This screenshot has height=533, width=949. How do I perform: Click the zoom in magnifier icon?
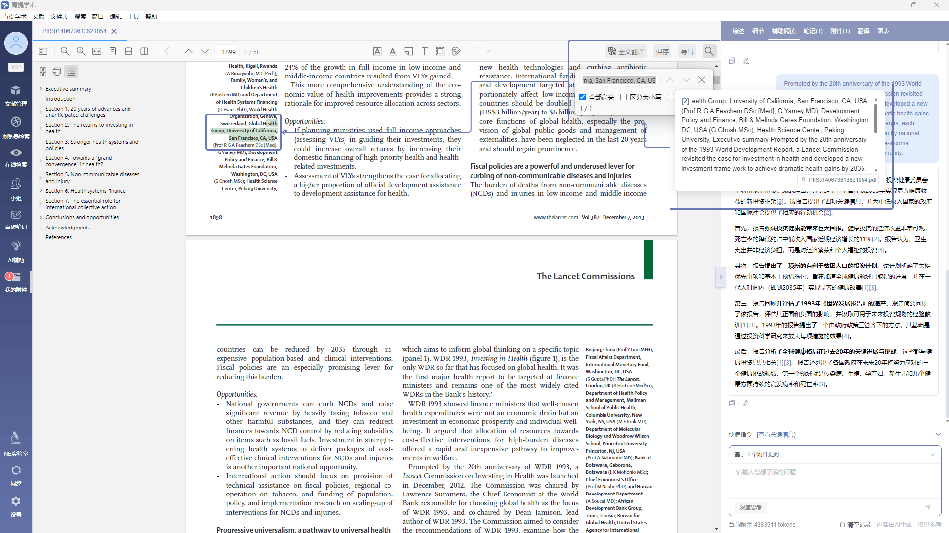(x=81, y=51)
